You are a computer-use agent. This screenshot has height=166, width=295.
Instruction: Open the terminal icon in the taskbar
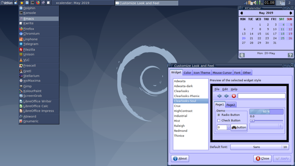[x=32, y=3]
